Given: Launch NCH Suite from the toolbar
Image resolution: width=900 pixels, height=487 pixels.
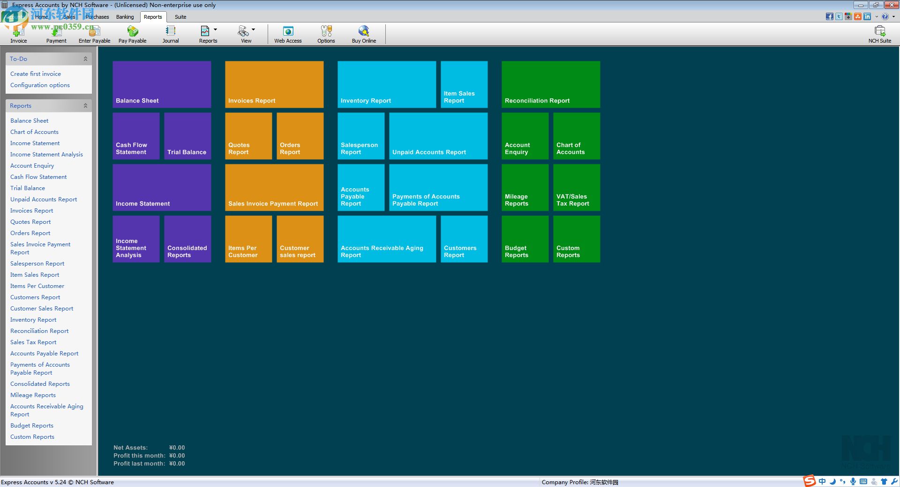Looking at the screenshot, I should tap(880, 34).
